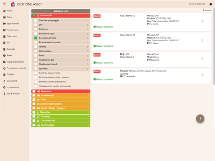Click the Antincendio extinguisher icon
The image size is (215, 161).
38,15
